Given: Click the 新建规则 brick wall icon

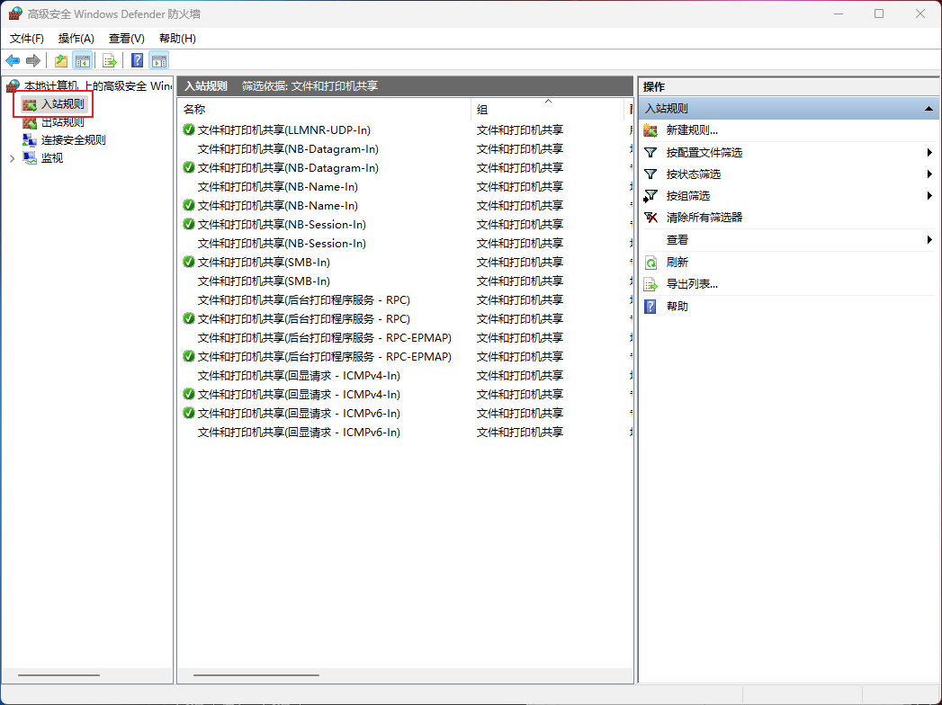Looking at the screenshot, I should coord(650,130).
